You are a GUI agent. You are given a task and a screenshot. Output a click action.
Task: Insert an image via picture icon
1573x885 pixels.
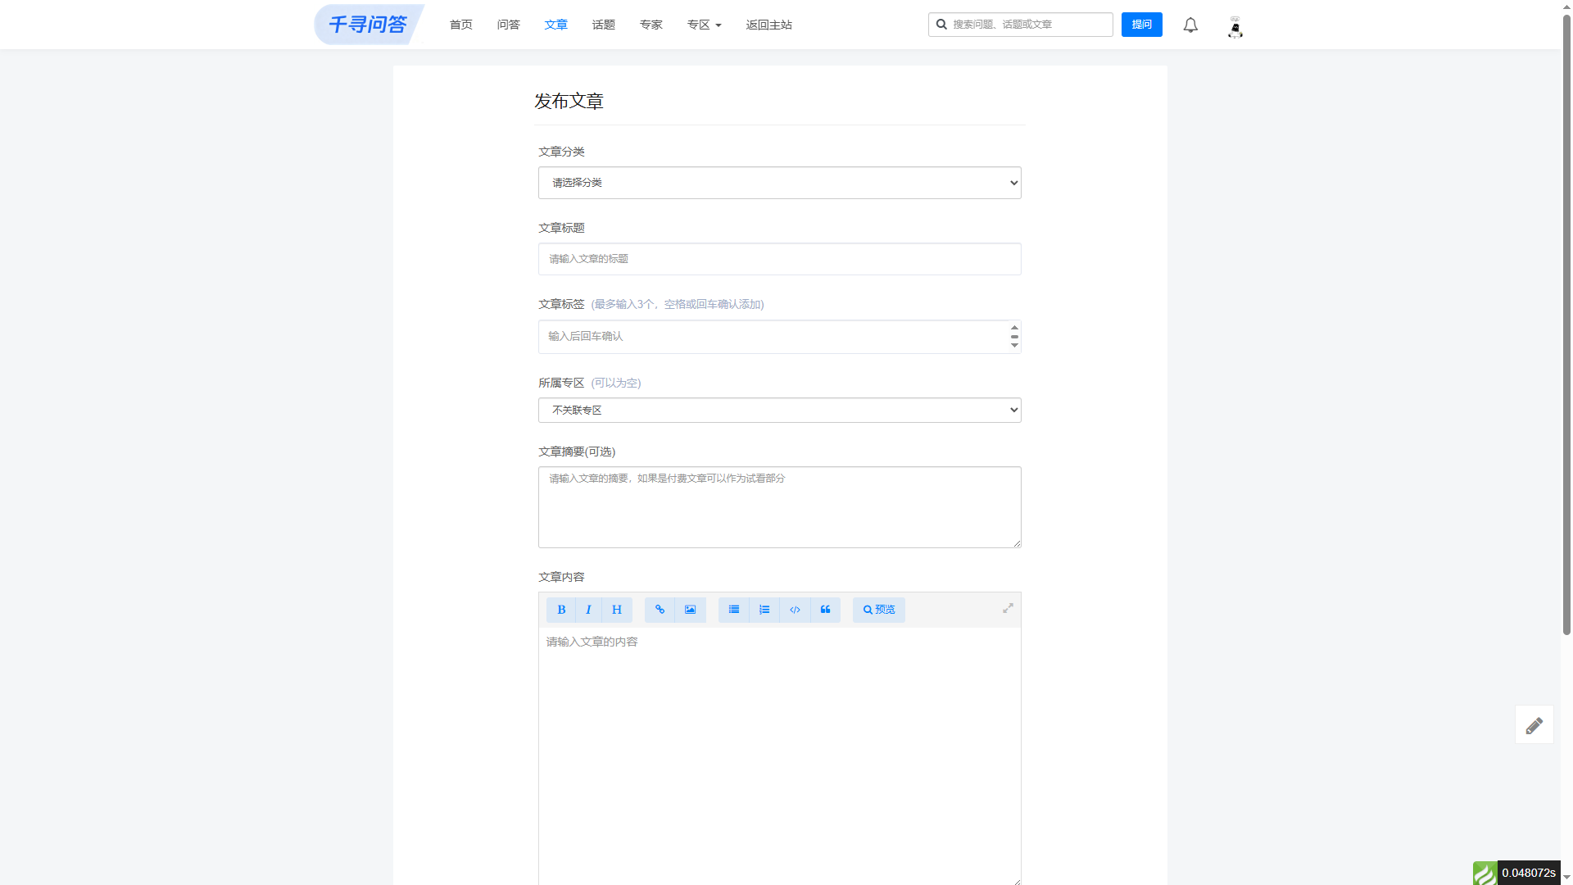pyautogui.click(x=690, y=610)
